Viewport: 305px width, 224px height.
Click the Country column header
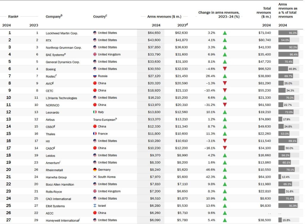click(x=100, y=16)
